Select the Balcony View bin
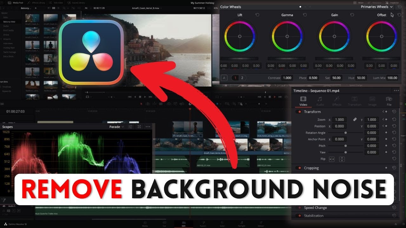Screen dimensions: 406x228 coord(9,22)
